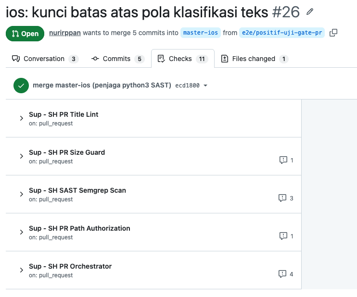Copy the head branch name with the copy icon
This screenshot has height=297, width=357.
pos(333,33)
